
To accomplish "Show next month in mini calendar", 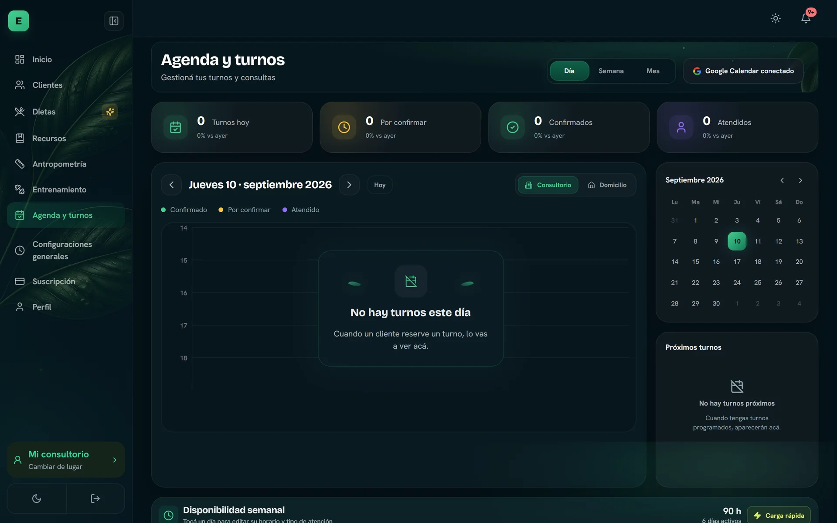I will [x=800, y=180].
